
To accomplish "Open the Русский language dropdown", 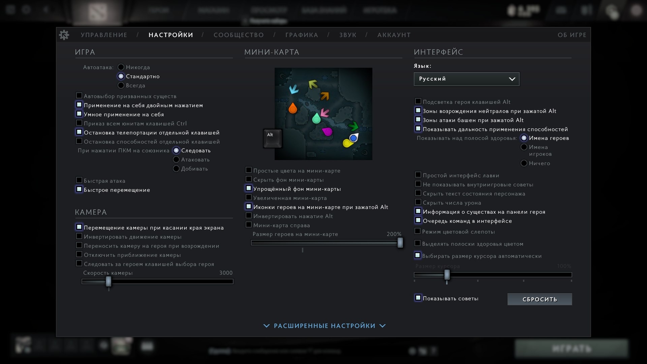I will [x=466, y=79].
